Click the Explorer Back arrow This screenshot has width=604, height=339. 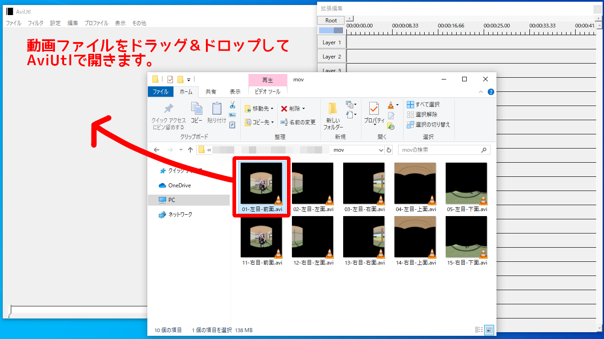click(156, 150)
